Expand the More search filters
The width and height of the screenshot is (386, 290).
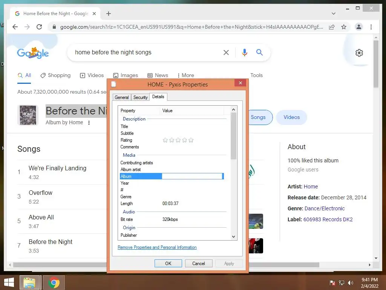pyautogui.click(x=185, y=75)
